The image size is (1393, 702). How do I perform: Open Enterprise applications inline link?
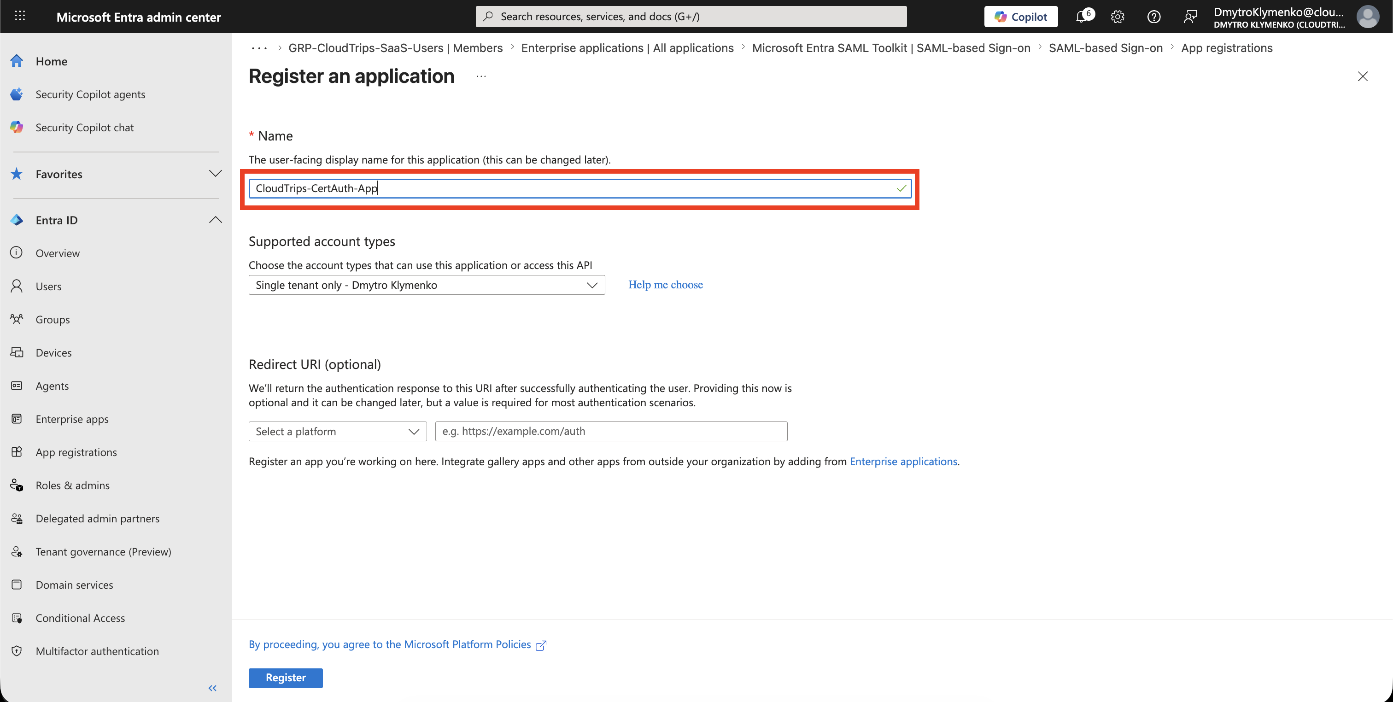tap(903, 462)
